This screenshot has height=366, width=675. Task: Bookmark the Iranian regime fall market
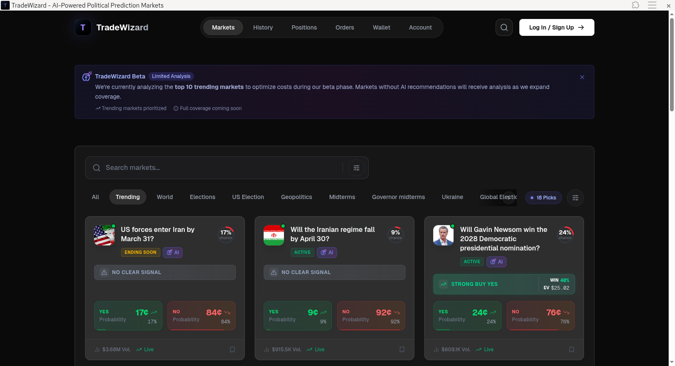click(402, 350)
